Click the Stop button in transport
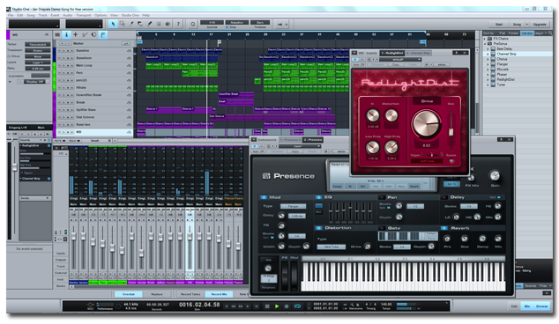This screenshot has height=324, width=559. point(267,306)
